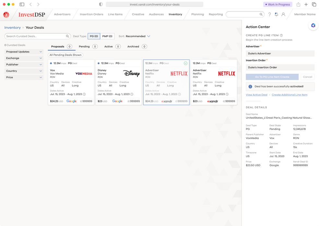Click the clock icon on the Disney deal card
Screen dimensions: 319x226
click(132, 94)
